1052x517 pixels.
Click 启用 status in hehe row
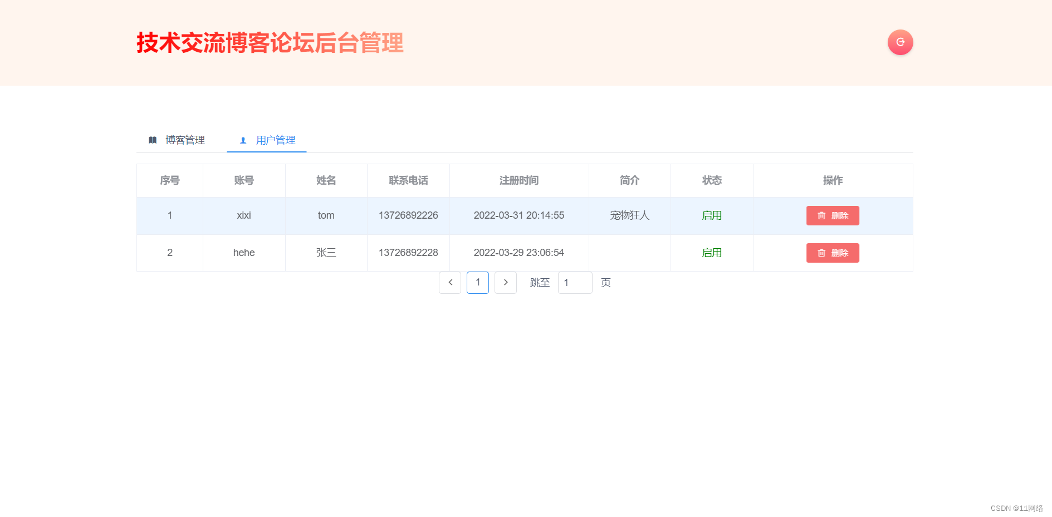[x=712, y=253]
